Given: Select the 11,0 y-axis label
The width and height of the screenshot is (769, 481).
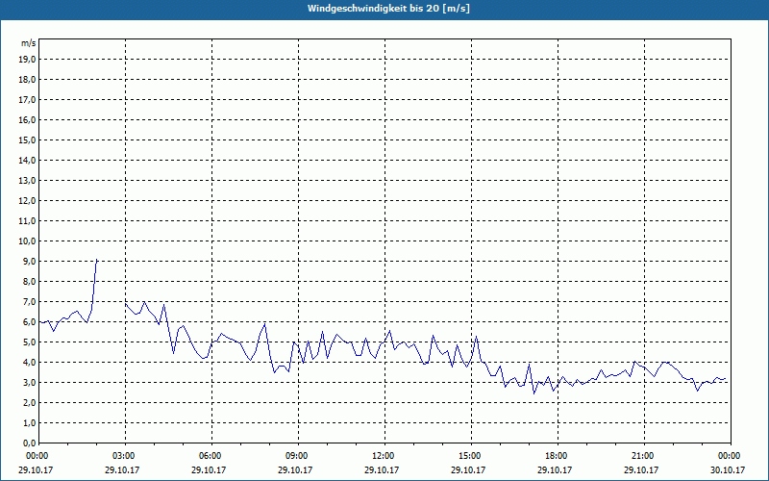Looking at the screenshot, I should (x=28, y=221).
